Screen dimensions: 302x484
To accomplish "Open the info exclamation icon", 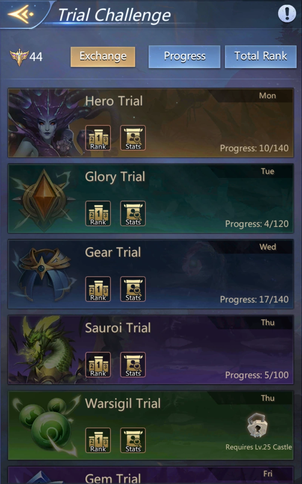I will (x=287, y=14).
